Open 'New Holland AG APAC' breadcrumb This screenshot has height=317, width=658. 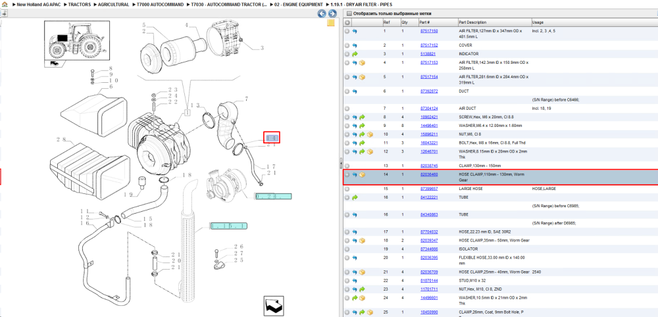[x=38, y=4]
